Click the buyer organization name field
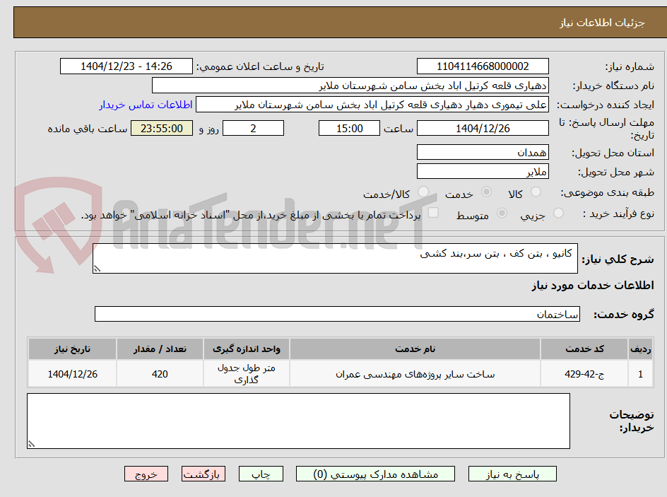The image size is (667, 497). point(350,86)
